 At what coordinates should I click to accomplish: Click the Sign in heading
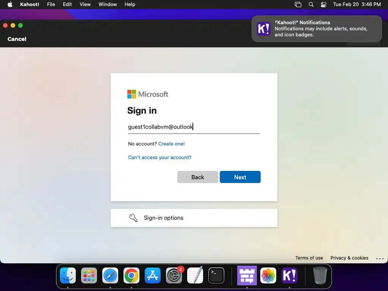142,111
